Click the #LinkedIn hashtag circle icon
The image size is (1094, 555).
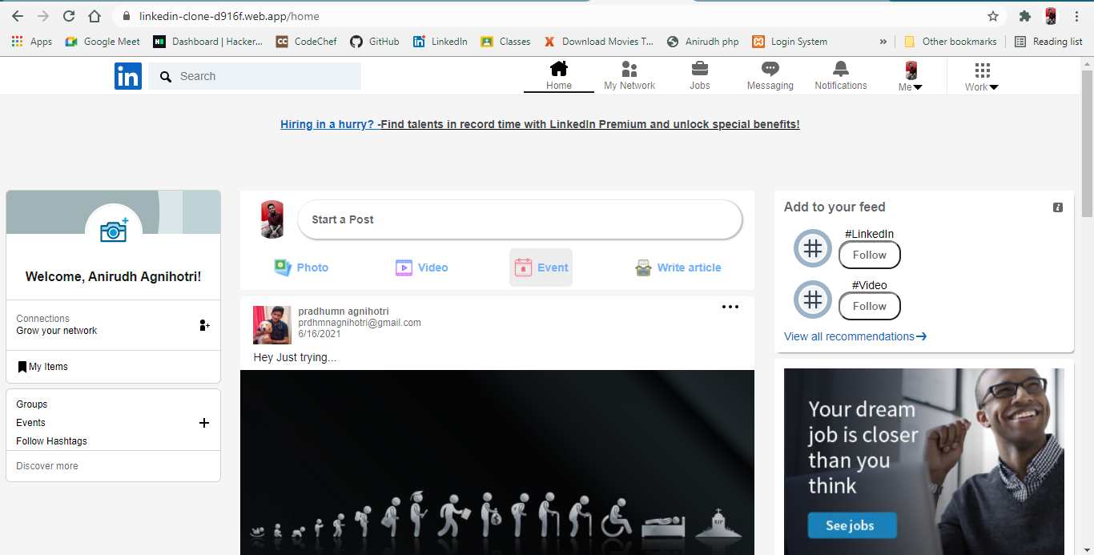point(812,248)
